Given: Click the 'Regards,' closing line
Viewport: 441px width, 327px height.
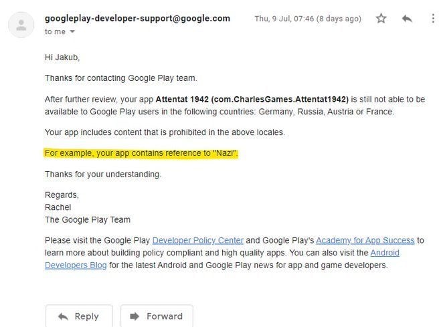Looking at the screenshot, I should [62, 195].
